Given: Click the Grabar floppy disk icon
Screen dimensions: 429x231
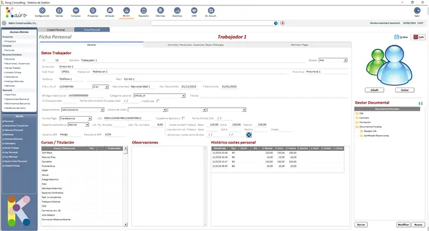Looking at the screenshot, I should point(396,37).
